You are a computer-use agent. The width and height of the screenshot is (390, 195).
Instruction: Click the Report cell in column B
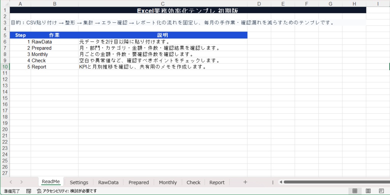[54, 67]
